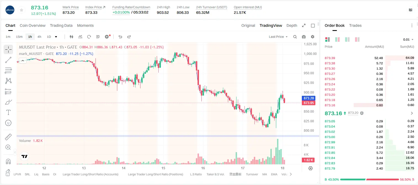Select the ruler measure tool
This screenshot has height=185, width=418.
[x=8, y=137]
